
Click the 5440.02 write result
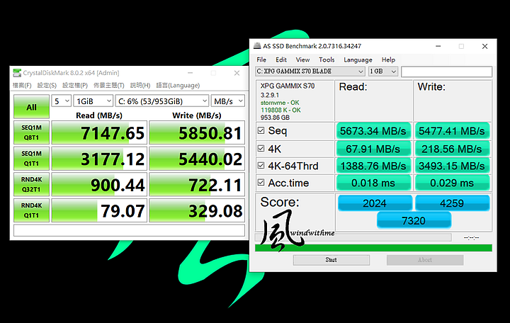click(x=197, y=159)
